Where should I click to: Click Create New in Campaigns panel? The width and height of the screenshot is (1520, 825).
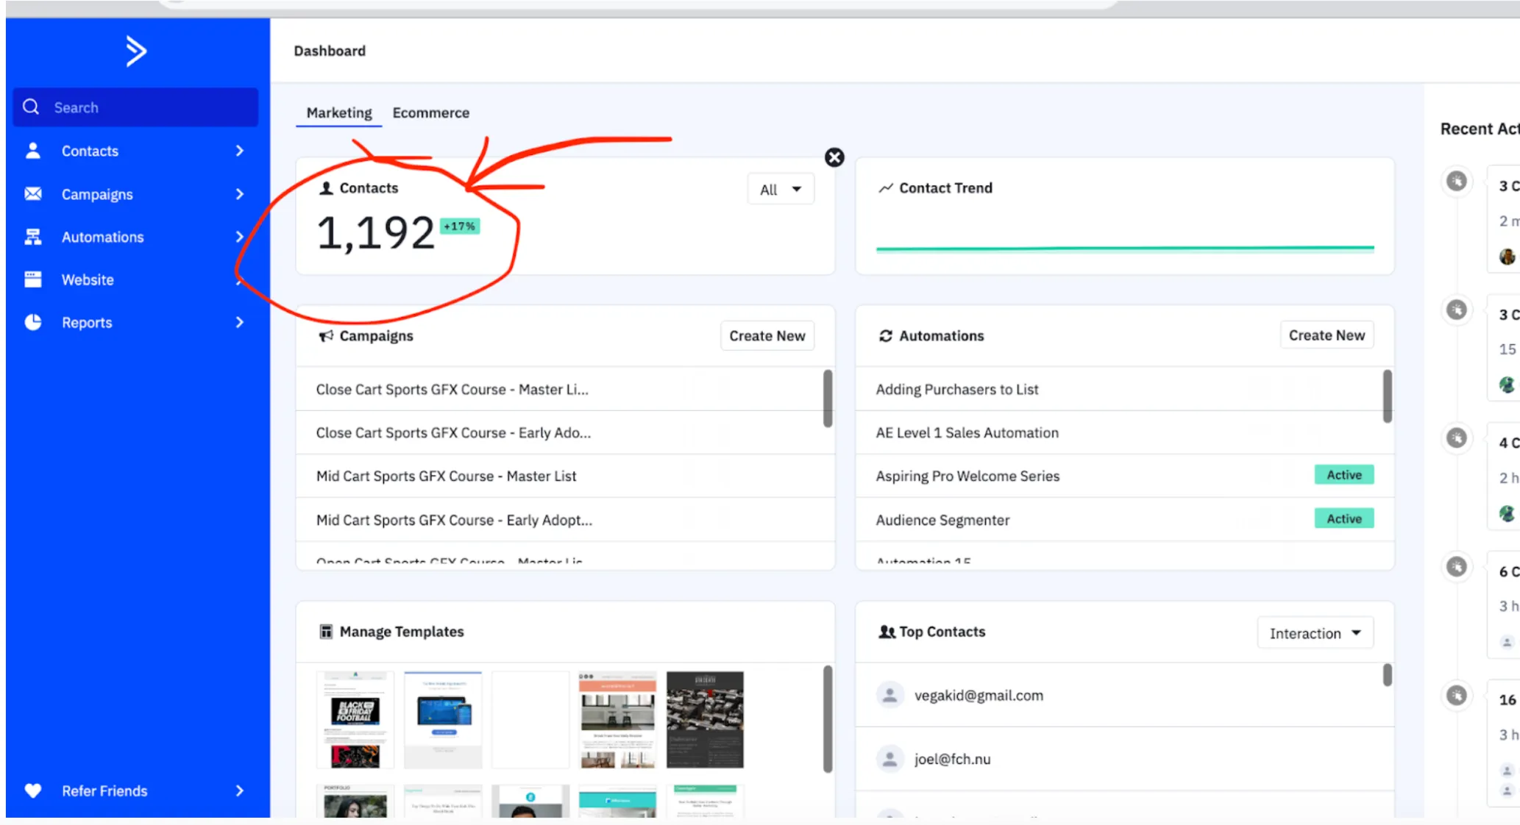pyautogui.click(x=767, y=335)
